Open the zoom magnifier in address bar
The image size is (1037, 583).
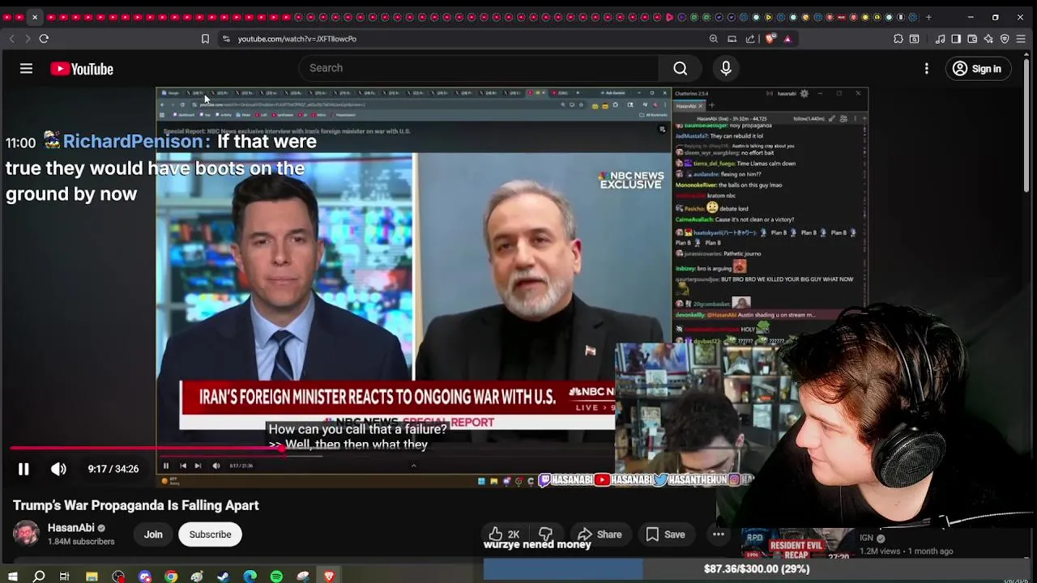[x=714, y=39]
